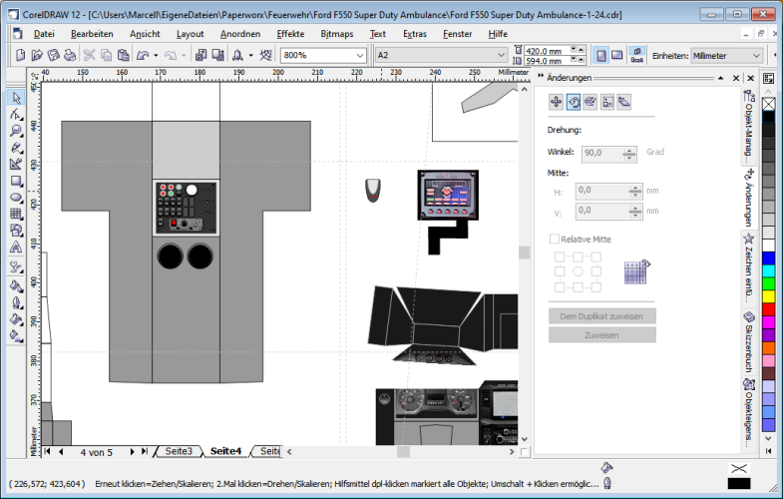Go to the previous page arrow
Screen dimensions: 783x499
click(x=61, y=451)
